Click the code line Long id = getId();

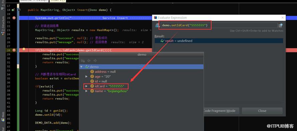click(x=51, y=111)
